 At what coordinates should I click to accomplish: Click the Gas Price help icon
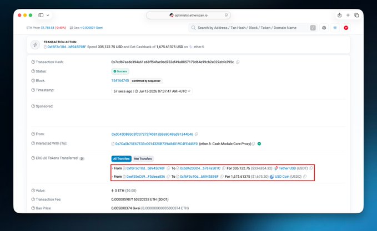pos(33,208)
